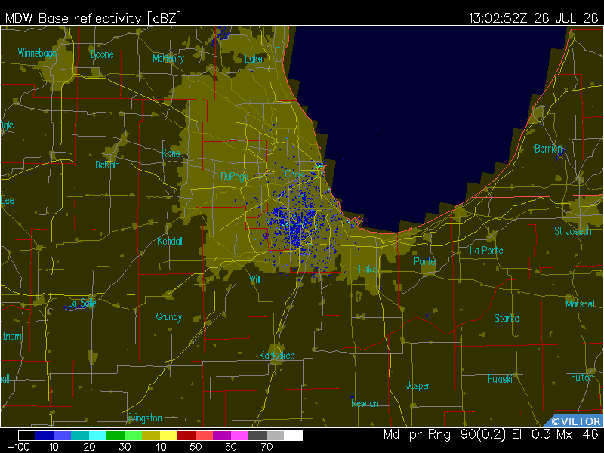Click the 'MDW Base reflectivity [dBZ]' title
The width and height of the screenshot is (604, 453).
tap(92, 18)
